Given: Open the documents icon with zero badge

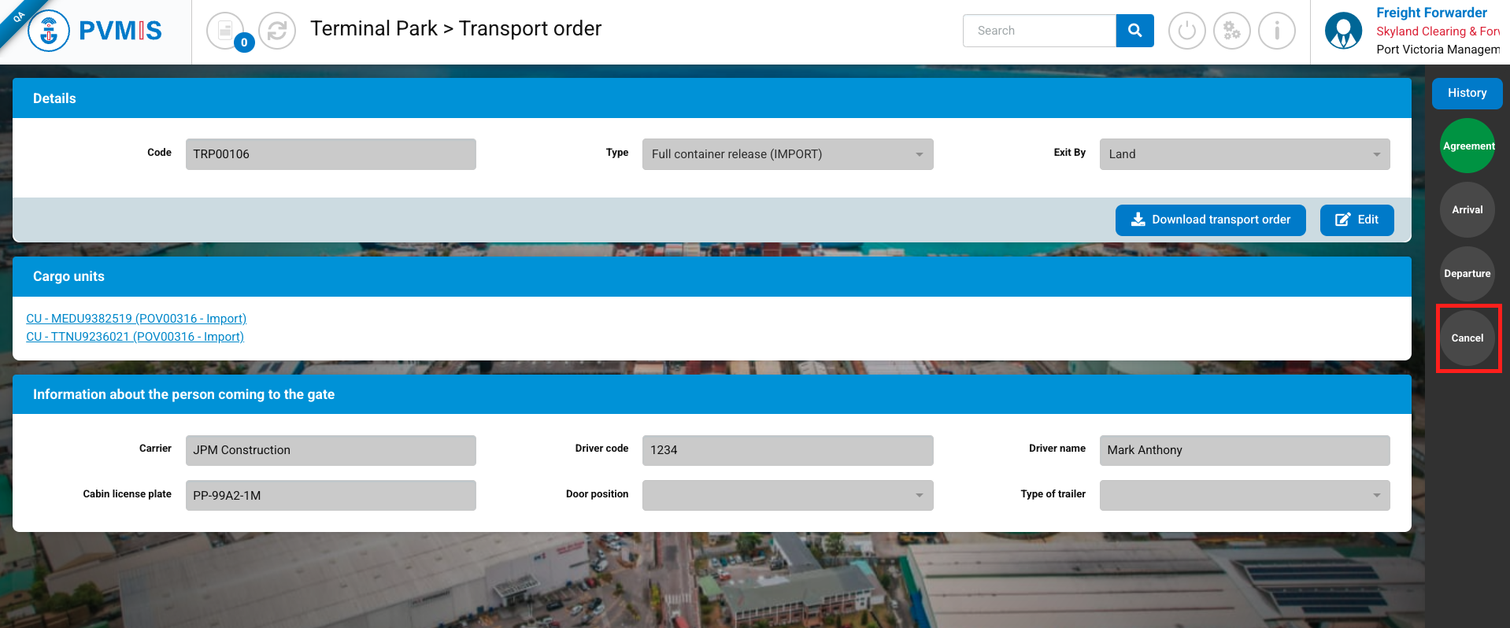Looking at the screenshot, I should (226, 31).
